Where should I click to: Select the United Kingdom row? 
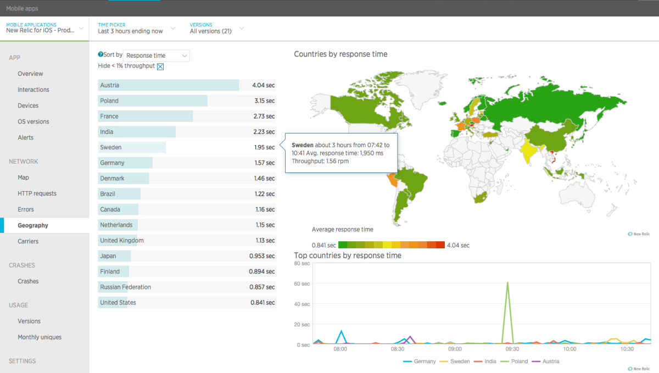187,241
